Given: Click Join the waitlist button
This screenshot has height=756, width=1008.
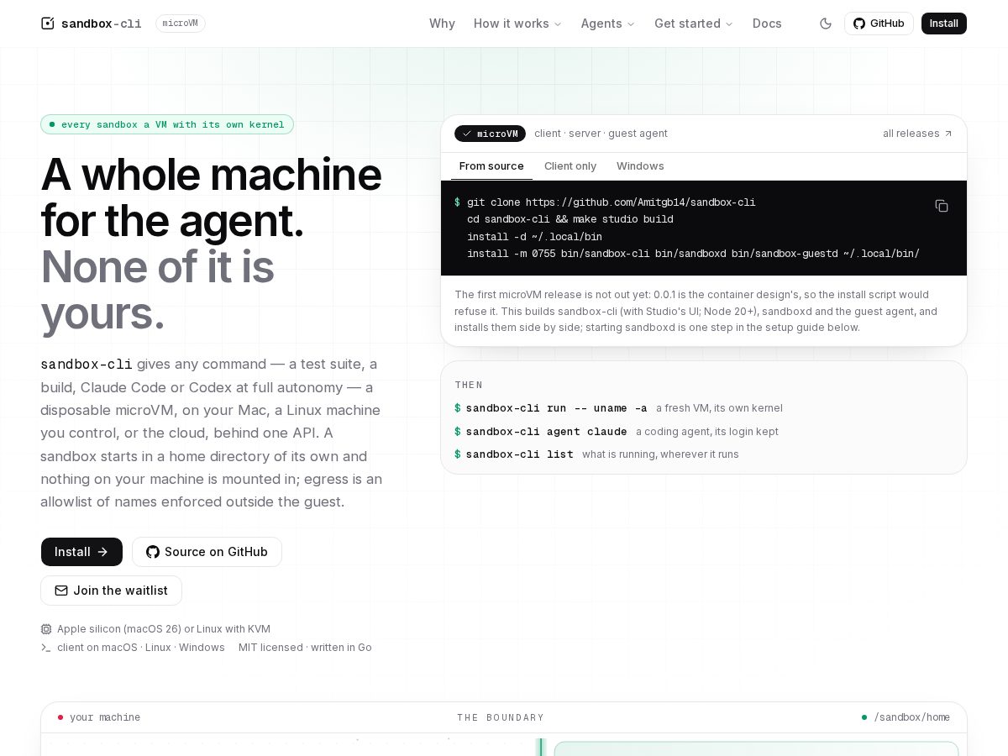Looking at the screenshot, I should click(x=111, y=591).
